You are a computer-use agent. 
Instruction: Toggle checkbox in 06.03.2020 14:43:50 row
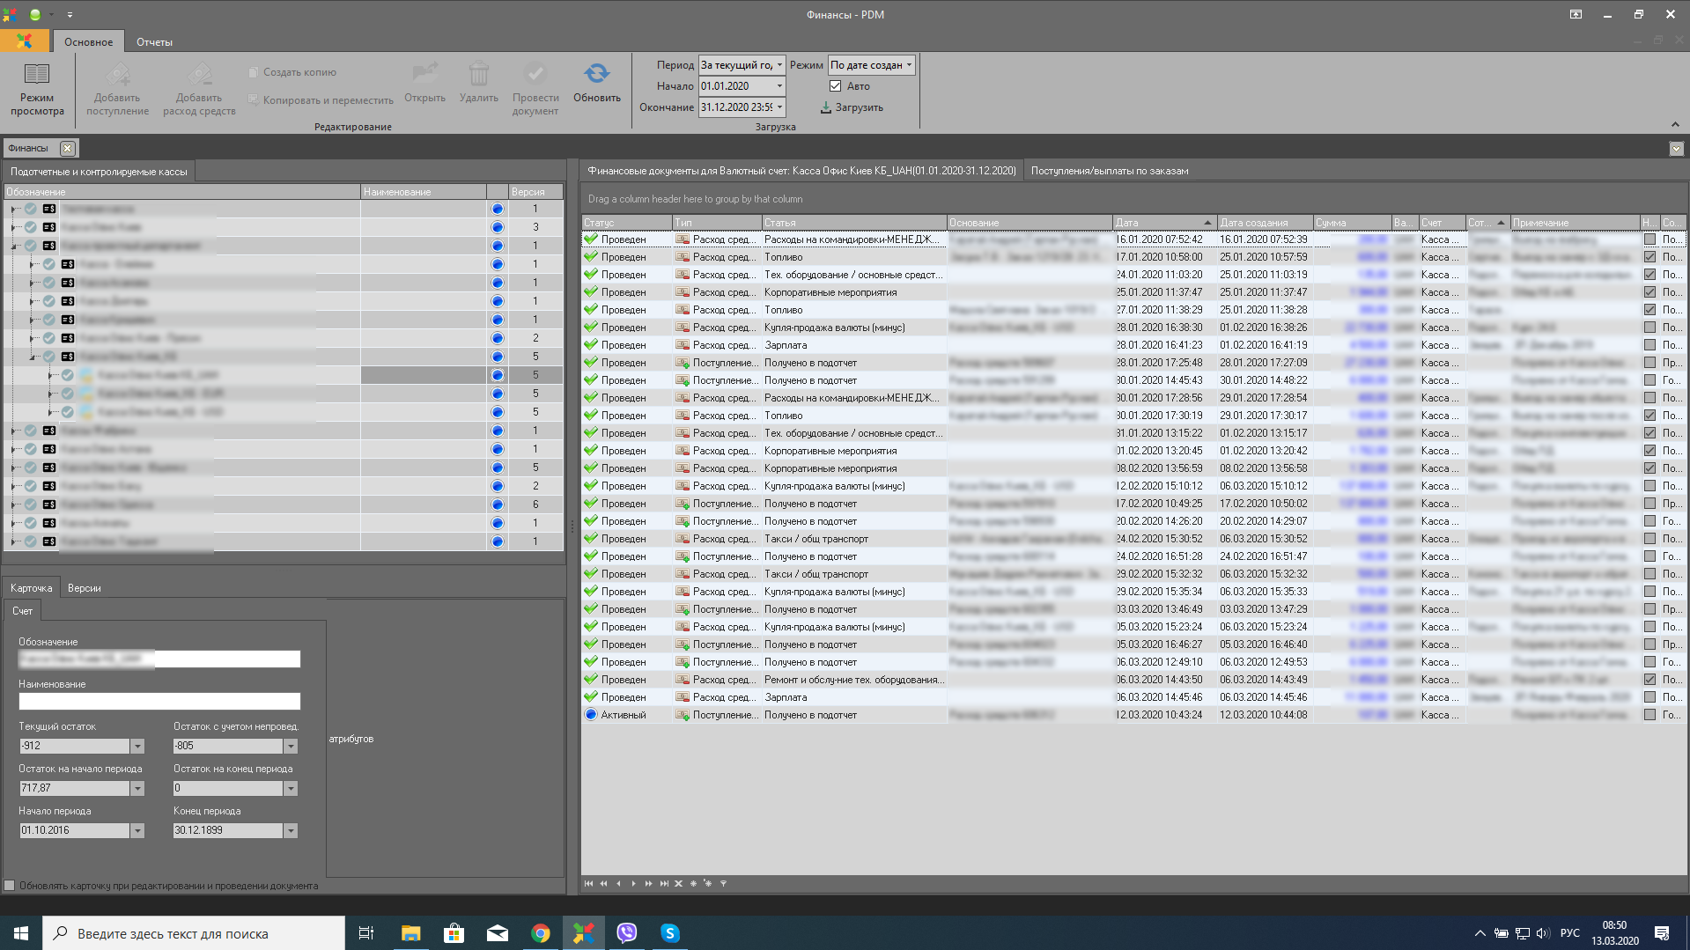coord(1649,680)
